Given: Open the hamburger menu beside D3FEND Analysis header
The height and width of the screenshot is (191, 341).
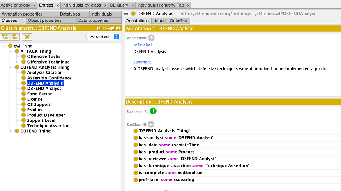Looking at the screenshot, I should click(126, 14).
